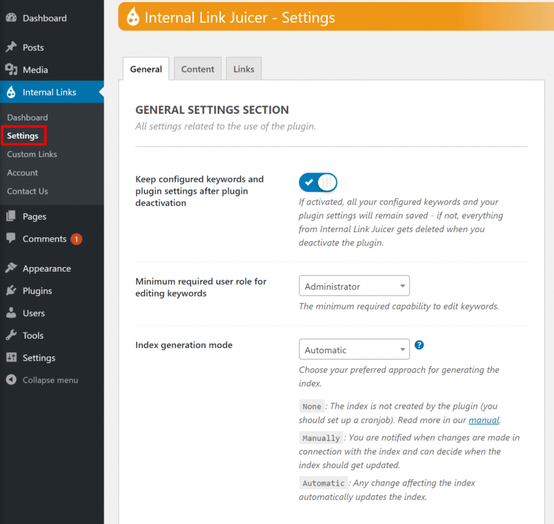The width and height of the screenshot is (554, 524).
Task: Click the Users person icon
Action: [11, 312]
